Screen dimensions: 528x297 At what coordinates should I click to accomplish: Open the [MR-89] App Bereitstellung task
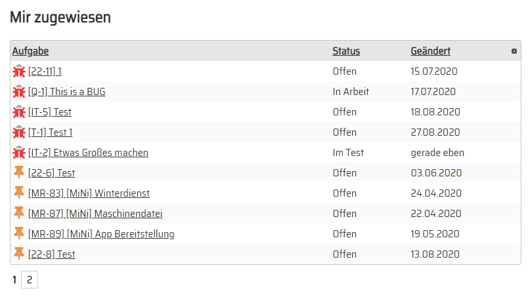(x=101, y=234)
